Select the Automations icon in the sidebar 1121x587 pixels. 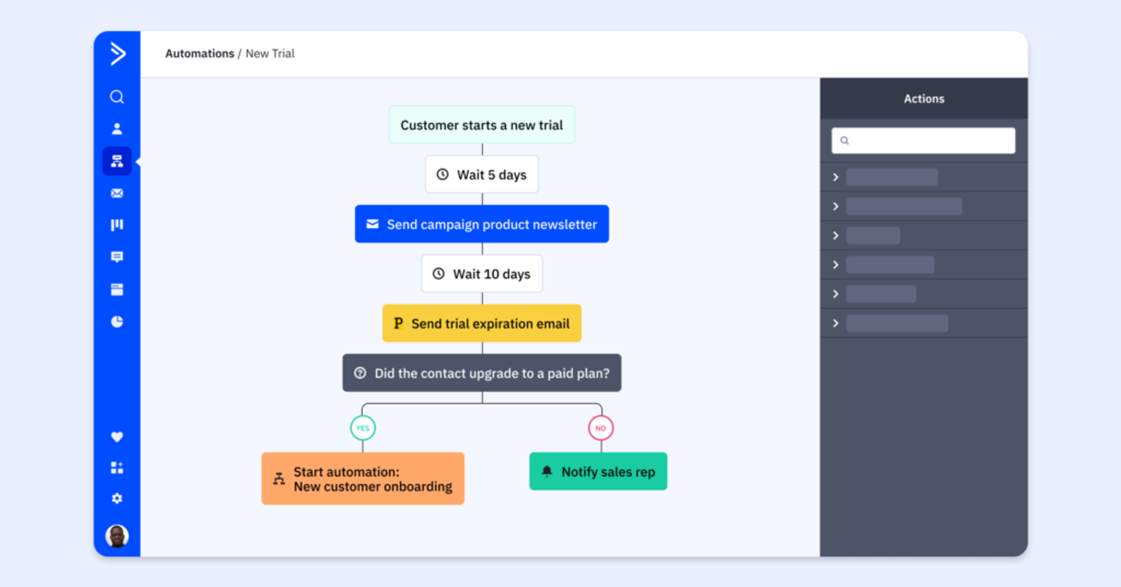pyautogui.click(x=117, y=161)
